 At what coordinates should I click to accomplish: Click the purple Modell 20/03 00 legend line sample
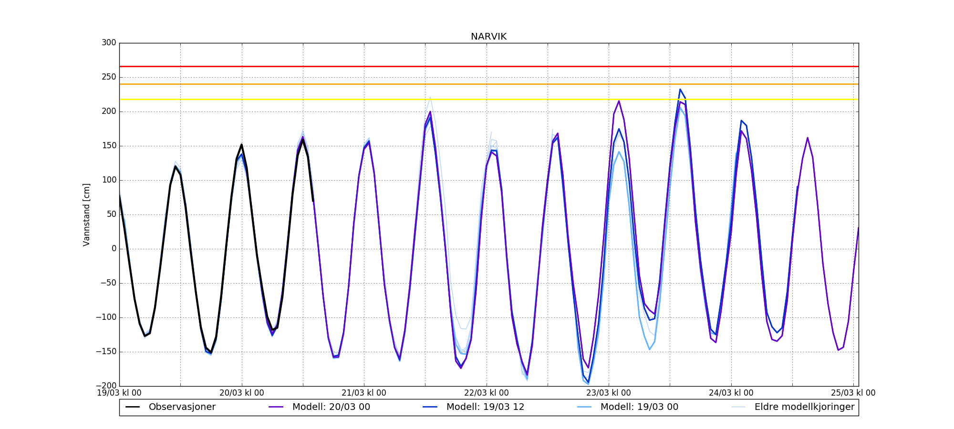(x=276, y=407)
